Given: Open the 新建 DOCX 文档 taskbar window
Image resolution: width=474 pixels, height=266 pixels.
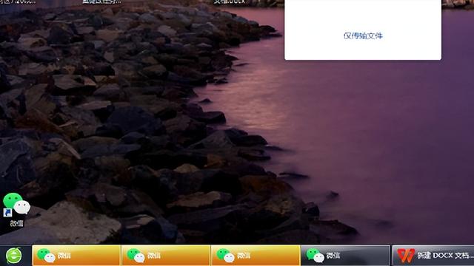Looking at the screenshot, I should tap(433, 256).
